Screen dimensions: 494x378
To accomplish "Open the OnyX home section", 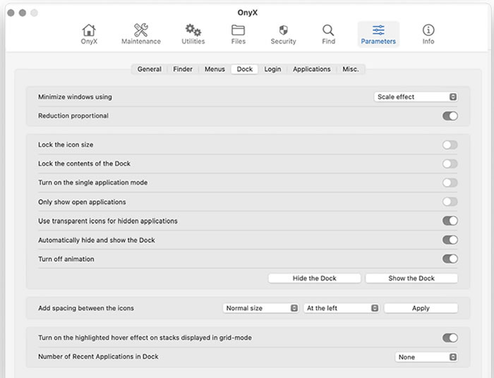I will coord(89,35).
